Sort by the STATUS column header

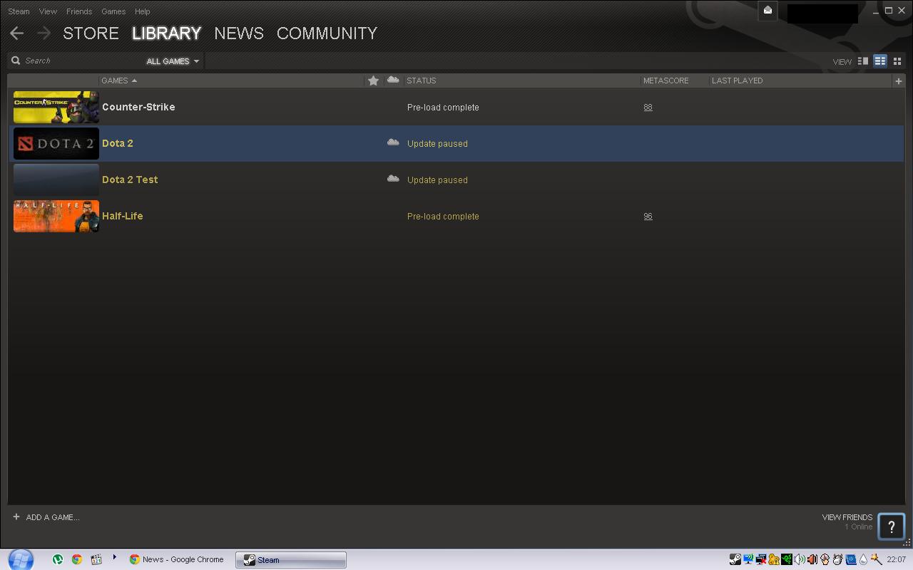tap(421, 81)
